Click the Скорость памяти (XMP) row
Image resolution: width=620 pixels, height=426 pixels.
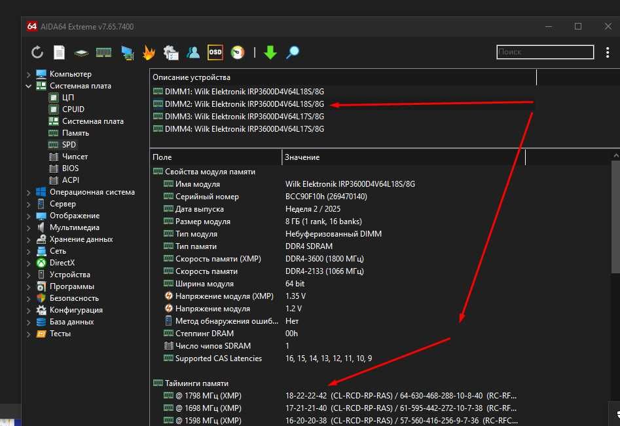click(x=264, y=258)
